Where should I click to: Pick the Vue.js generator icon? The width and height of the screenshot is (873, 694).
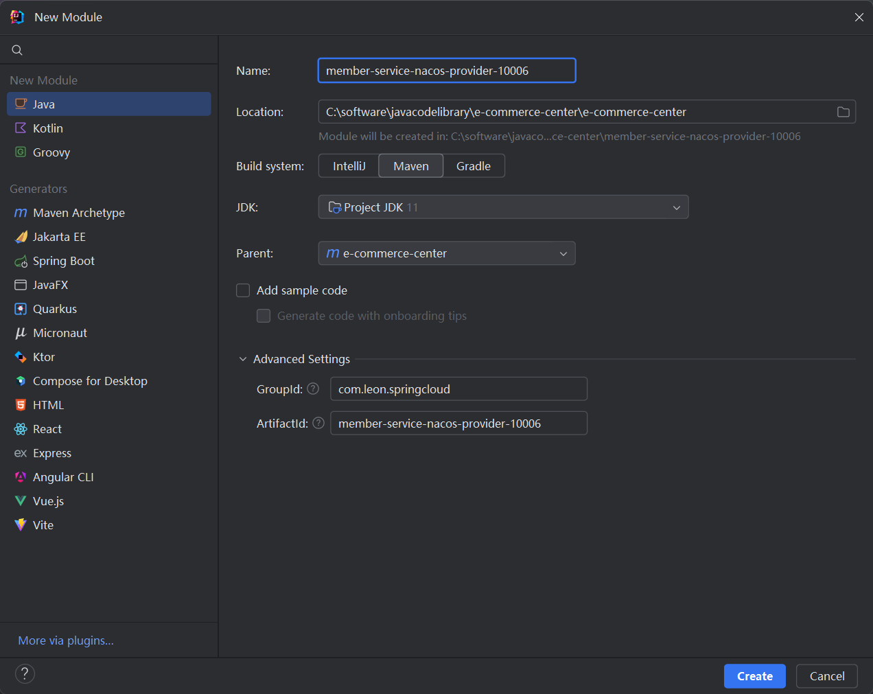[x=21, y=501]
